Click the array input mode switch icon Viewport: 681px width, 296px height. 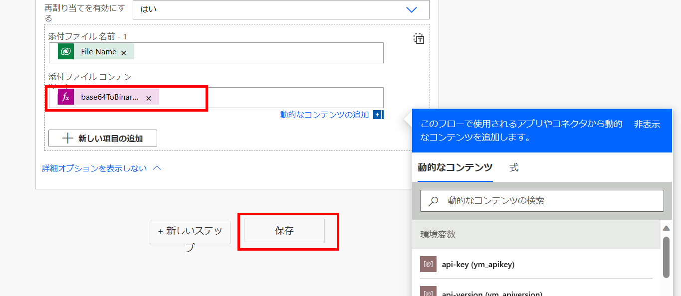tap(419, 39)
